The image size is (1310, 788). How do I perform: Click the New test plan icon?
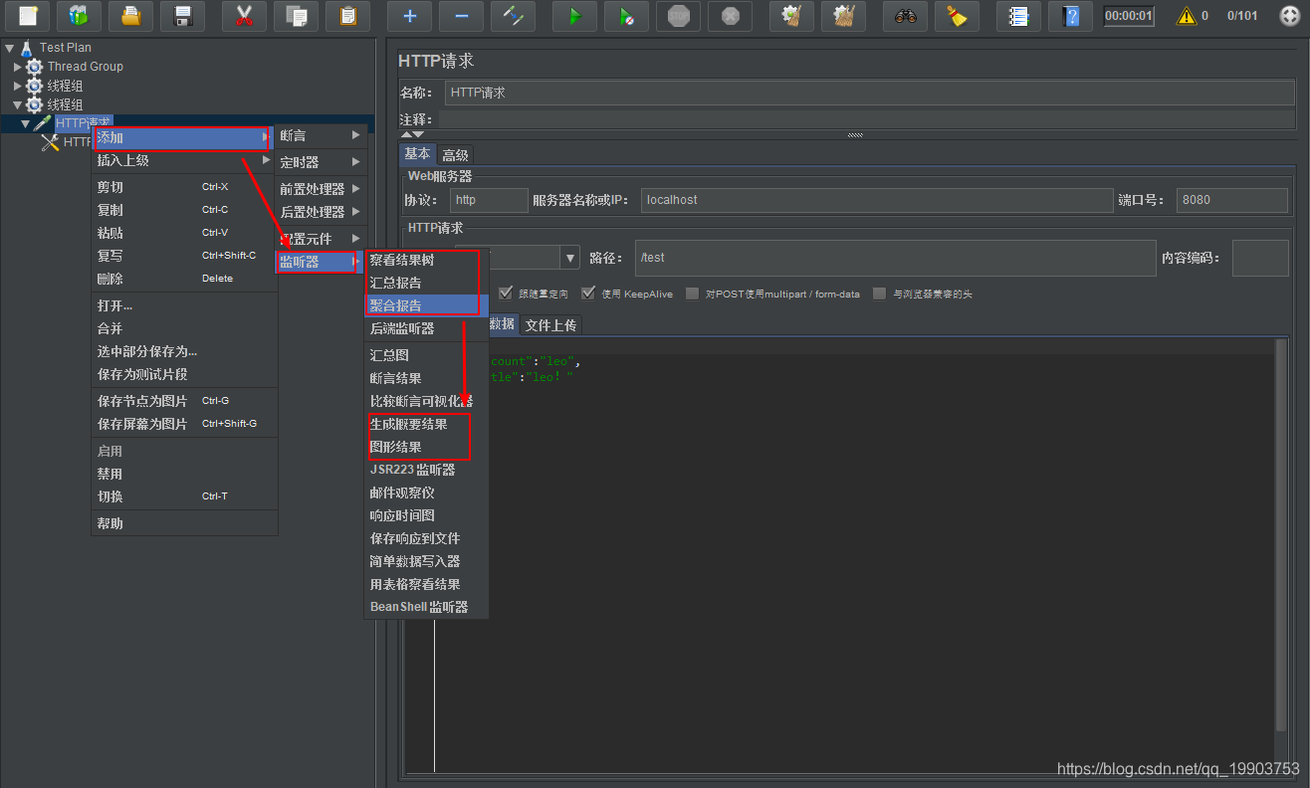point(27,16)
